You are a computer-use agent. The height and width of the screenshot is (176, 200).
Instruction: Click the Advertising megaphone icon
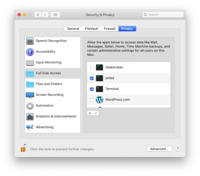click(30, 127)
